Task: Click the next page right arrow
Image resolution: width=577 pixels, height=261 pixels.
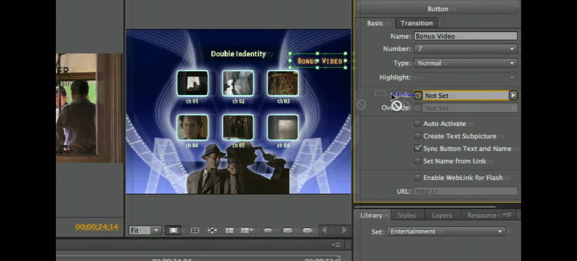Action: 344,230
